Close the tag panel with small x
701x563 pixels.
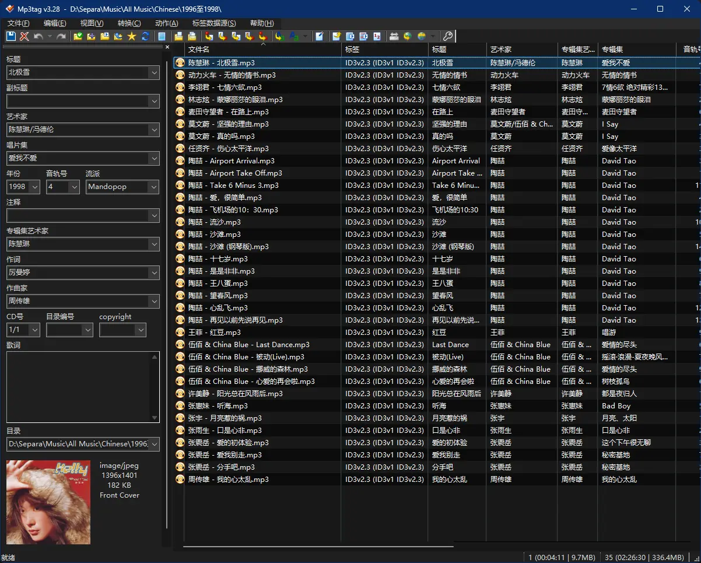pyautogui.click(x=167, y=47)
